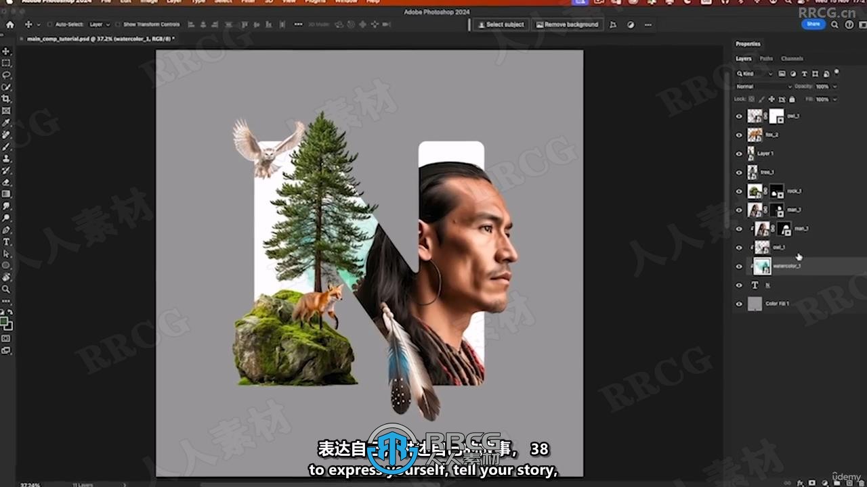
Task: Select the Pen tool
Action: tap(6, 230)
